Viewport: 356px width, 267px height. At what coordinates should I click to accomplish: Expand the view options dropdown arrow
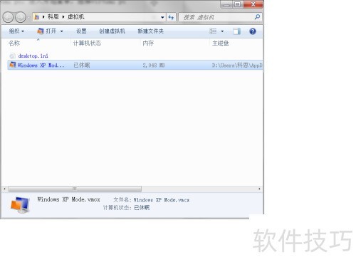[x=222, y=31]
